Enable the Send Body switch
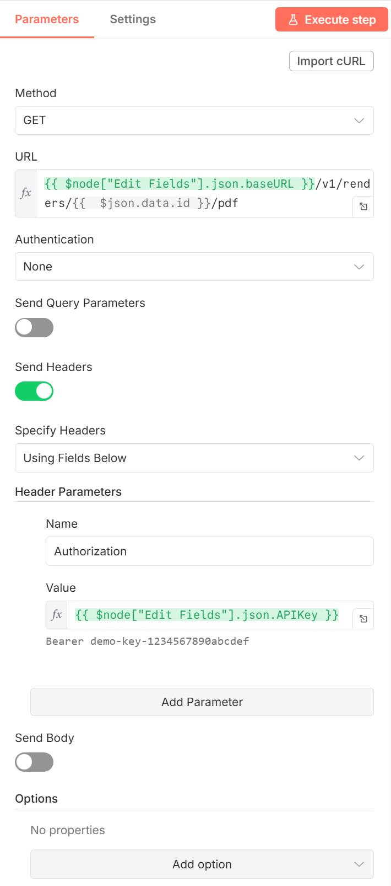The width and height of the screenshot is (391, 886). pyautogui.click(x=34, y=762)
